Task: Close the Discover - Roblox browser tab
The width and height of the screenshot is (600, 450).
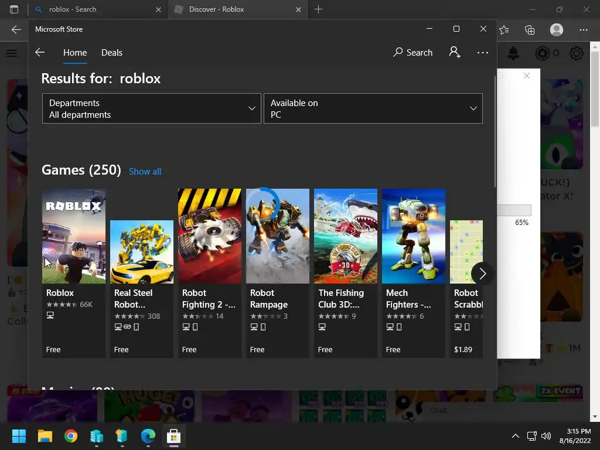Action: coord(298,9)
